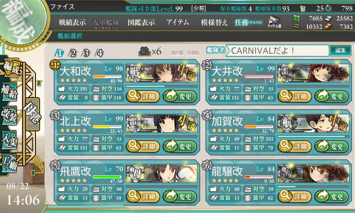Switch to fleet tab 2
This screenshot has width=355, height=213.
72,53
